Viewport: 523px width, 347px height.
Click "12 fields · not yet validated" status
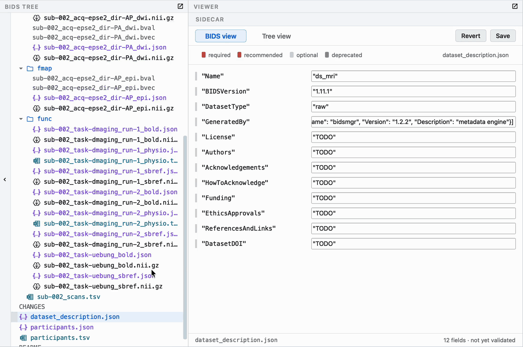(479, 340)
